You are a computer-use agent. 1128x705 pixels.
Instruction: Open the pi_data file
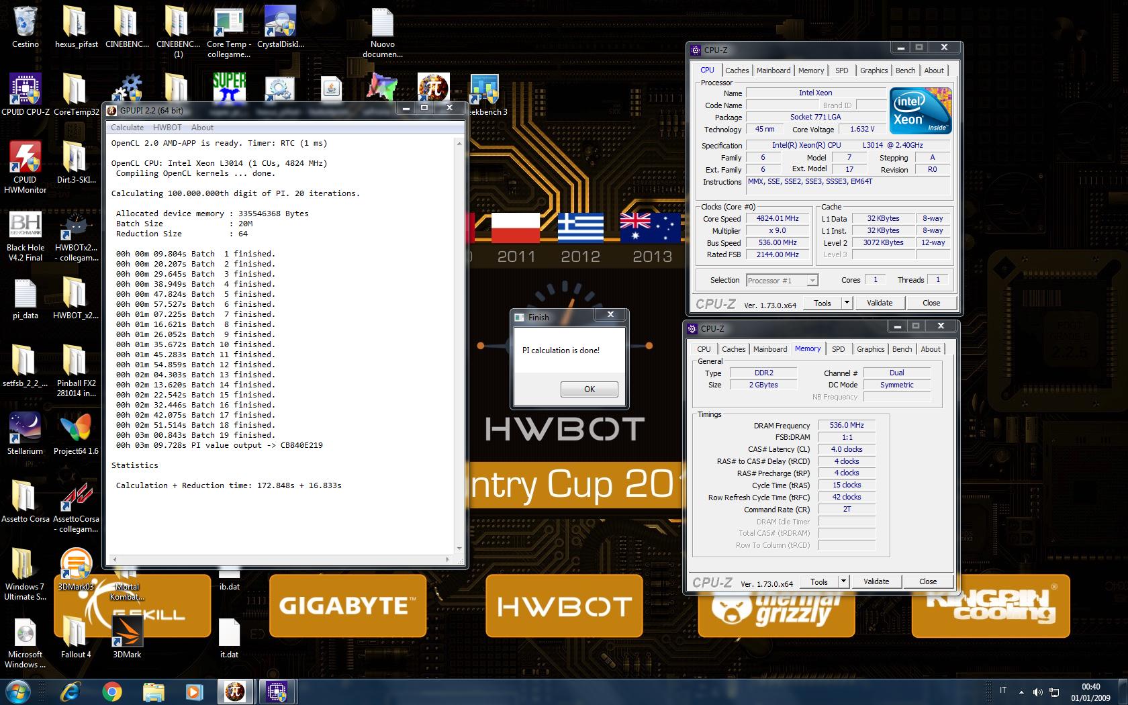tap(25, 298)
